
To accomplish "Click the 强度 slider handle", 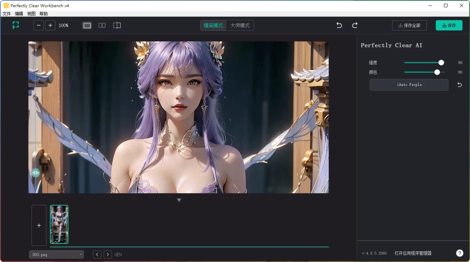I will pos(441,62).
